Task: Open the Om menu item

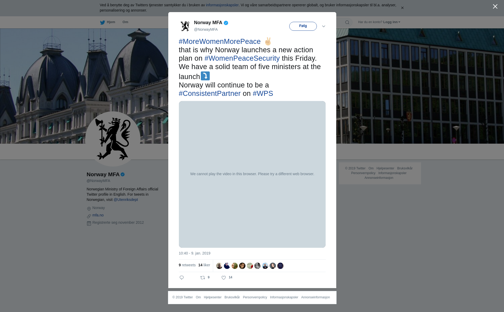Action: [x=125, y=22]
